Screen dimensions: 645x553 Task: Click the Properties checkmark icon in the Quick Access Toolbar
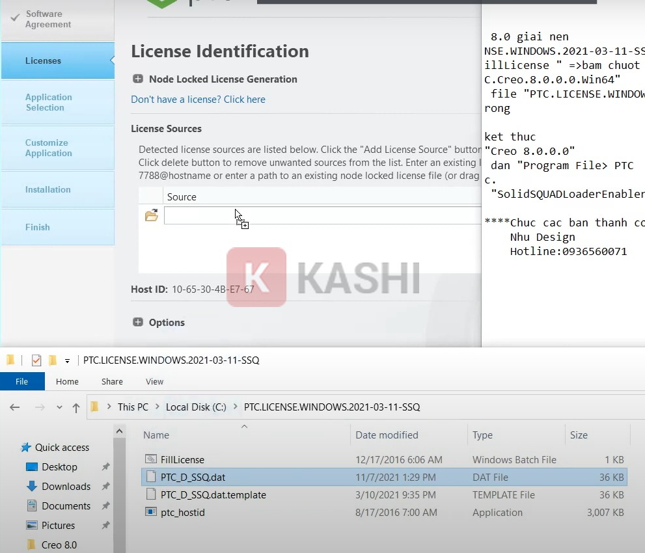(x=36, y=360)
